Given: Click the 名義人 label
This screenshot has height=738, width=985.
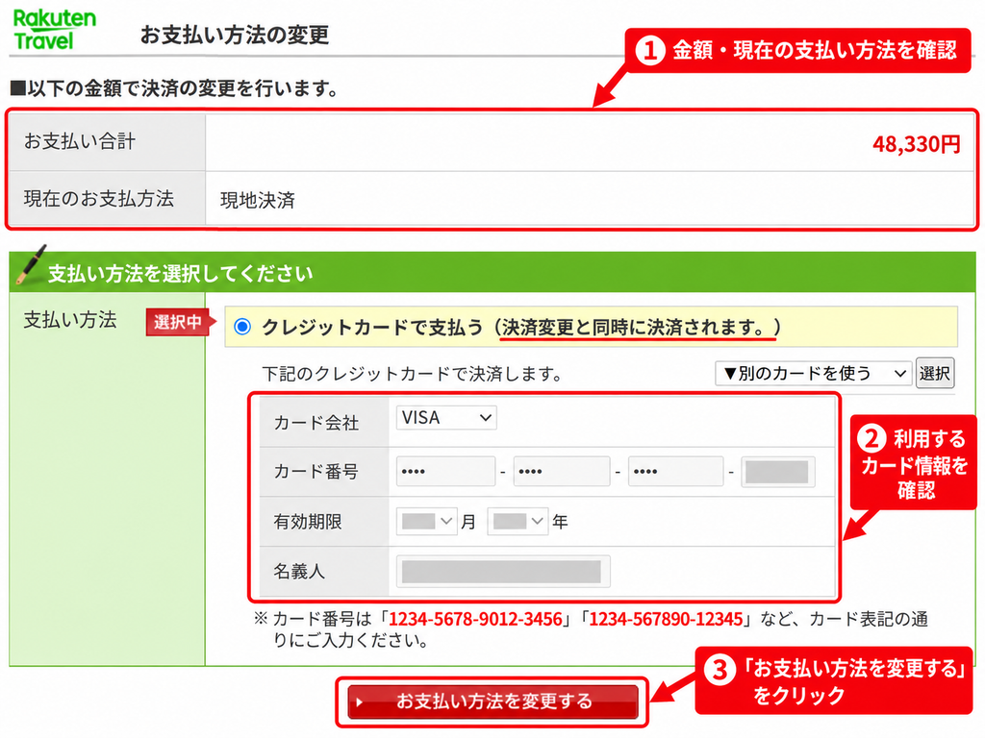Looking at the screenshot, I should [x=299, y=571].
